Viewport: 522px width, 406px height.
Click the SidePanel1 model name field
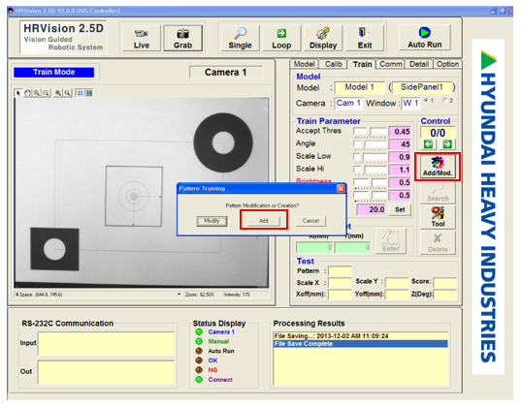tap(422, 87)
